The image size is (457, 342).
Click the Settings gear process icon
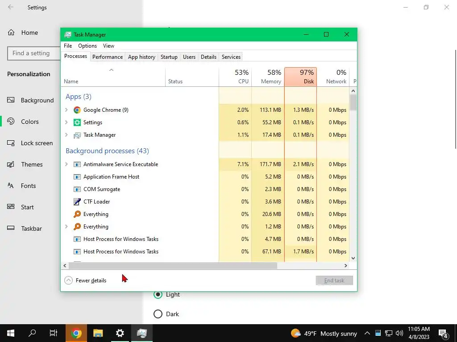tap(77, 122)
